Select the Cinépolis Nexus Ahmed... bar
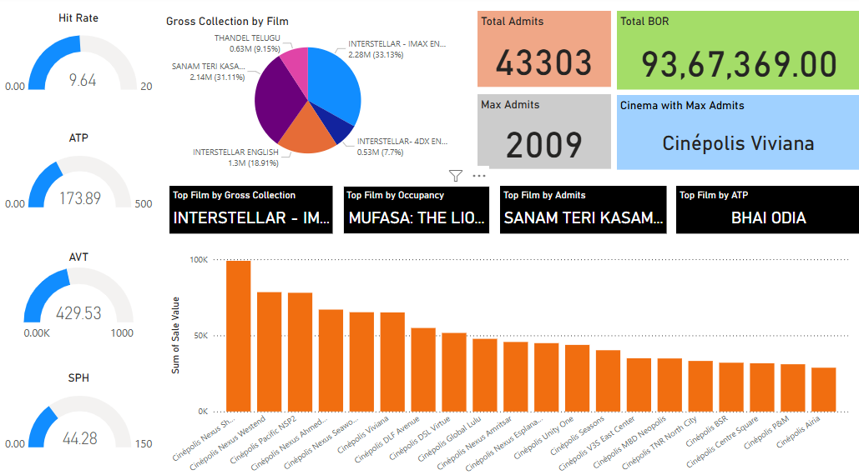This screenshot has width=859, height=475. (x=331, y=361)
